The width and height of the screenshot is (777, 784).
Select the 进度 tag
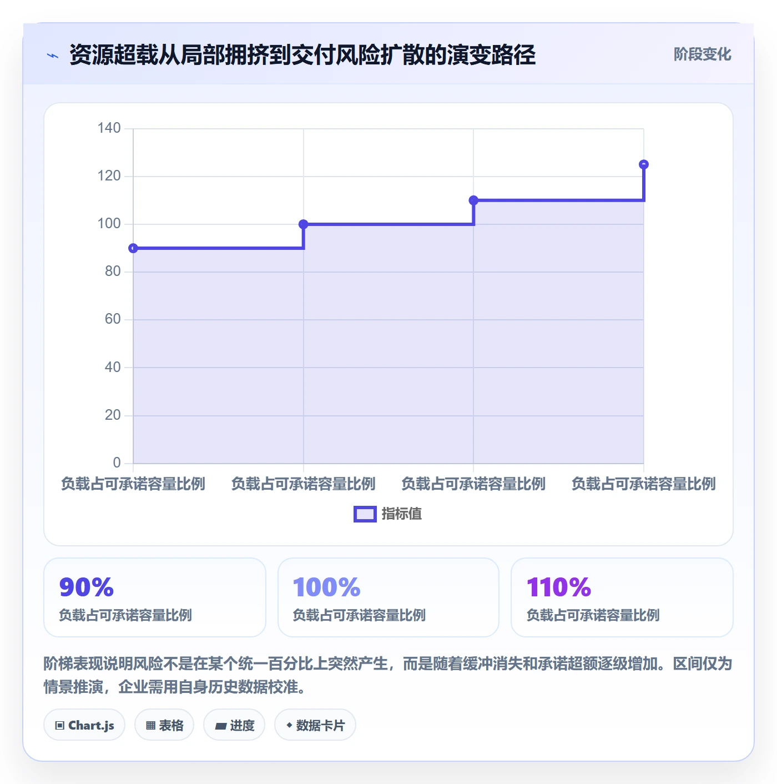pyautogui.click(x=234, y=725)
